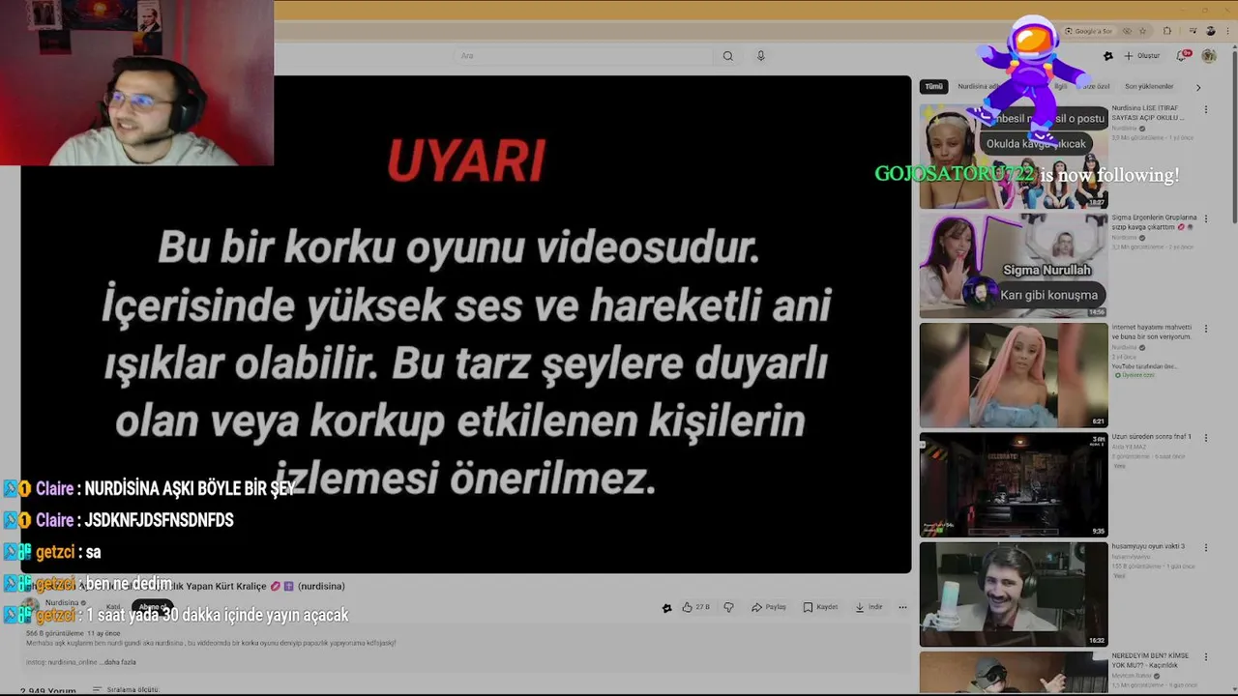Click title Uzun süreden sonra fnaf 1

pos(1151,437)
